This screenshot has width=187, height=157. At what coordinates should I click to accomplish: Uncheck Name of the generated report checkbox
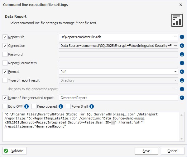point(5,98)
